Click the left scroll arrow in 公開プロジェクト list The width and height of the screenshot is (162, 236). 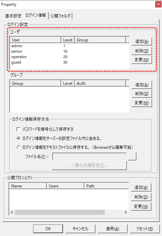point(12,212)
